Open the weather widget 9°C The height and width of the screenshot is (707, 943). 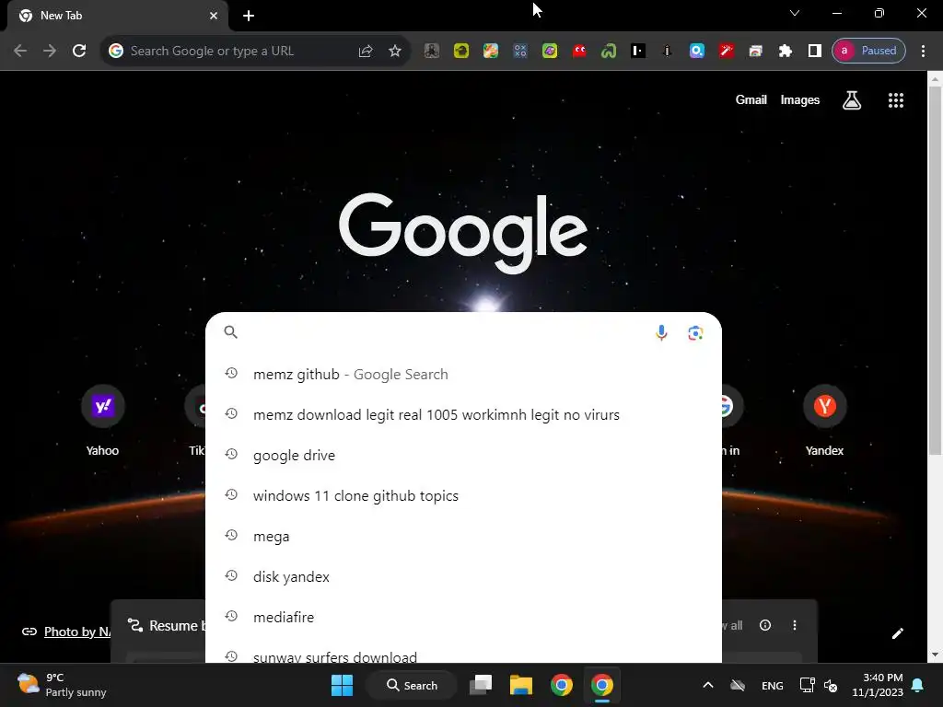pyautogui.click(x=62, y=685)
